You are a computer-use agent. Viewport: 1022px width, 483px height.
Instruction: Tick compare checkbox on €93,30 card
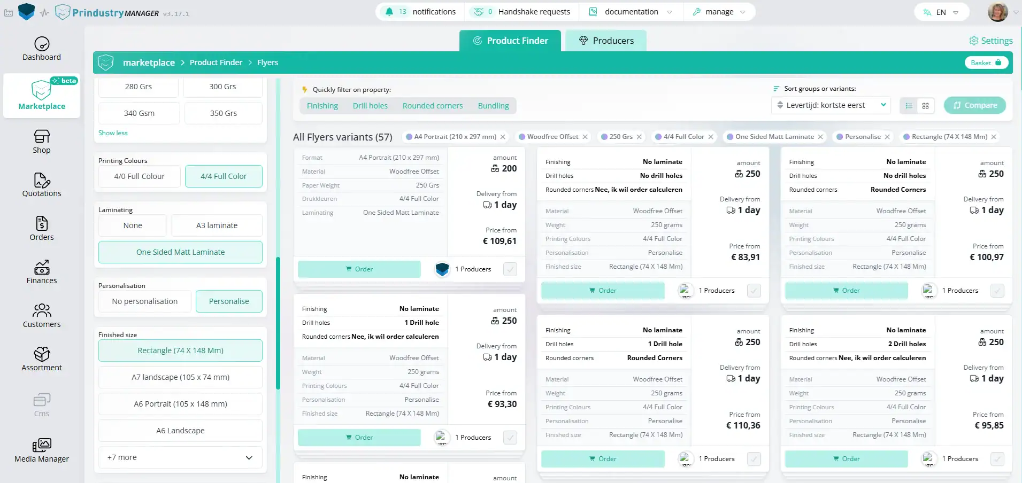coord(510,438)
